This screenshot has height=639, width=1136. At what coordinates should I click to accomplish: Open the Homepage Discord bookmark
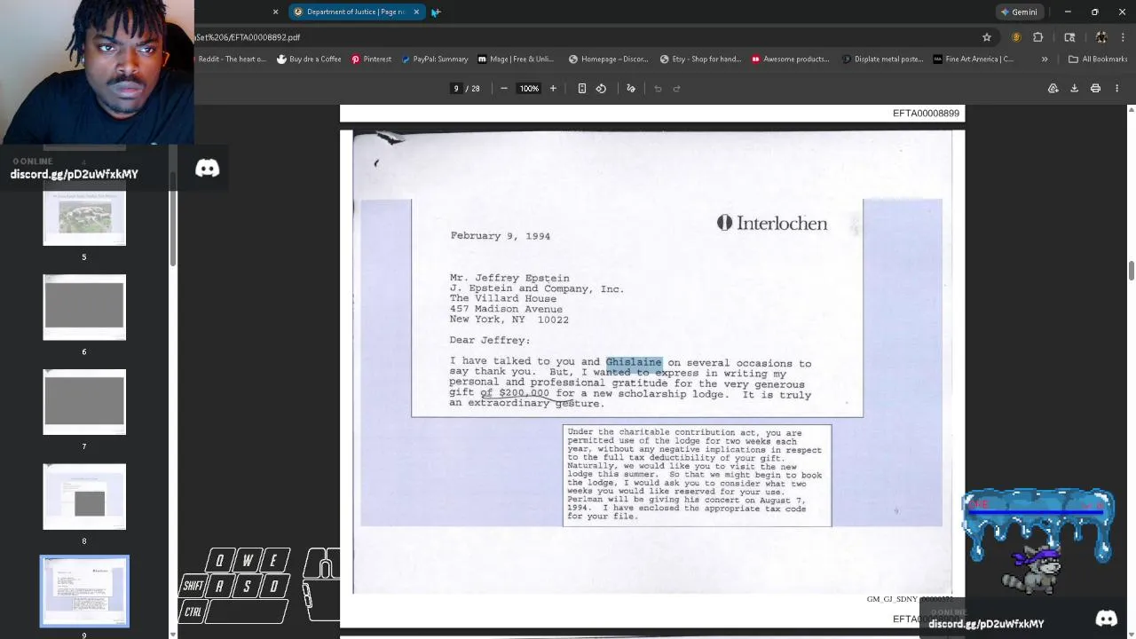pyautogui.click(x=608, y=59)
